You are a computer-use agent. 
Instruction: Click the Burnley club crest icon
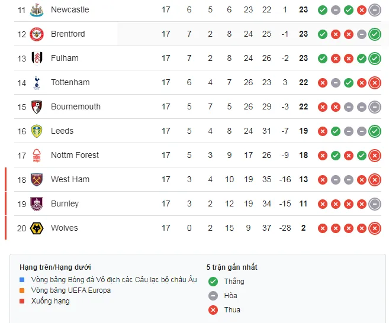tap(37, 204)
